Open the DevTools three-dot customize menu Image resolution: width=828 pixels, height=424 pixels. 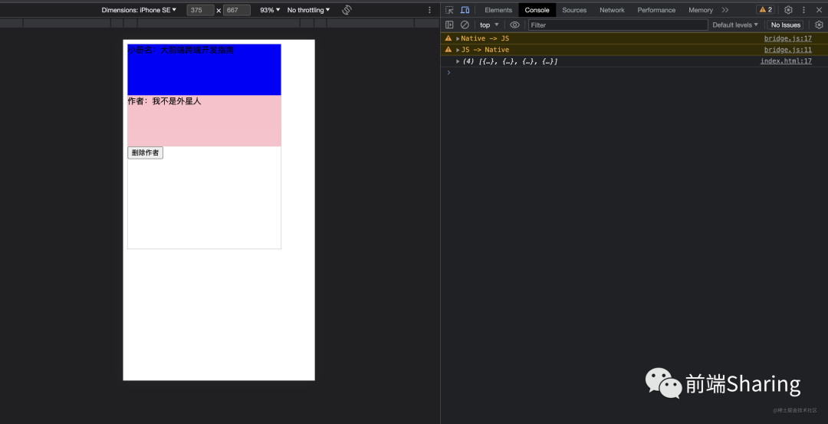[803, 10]
